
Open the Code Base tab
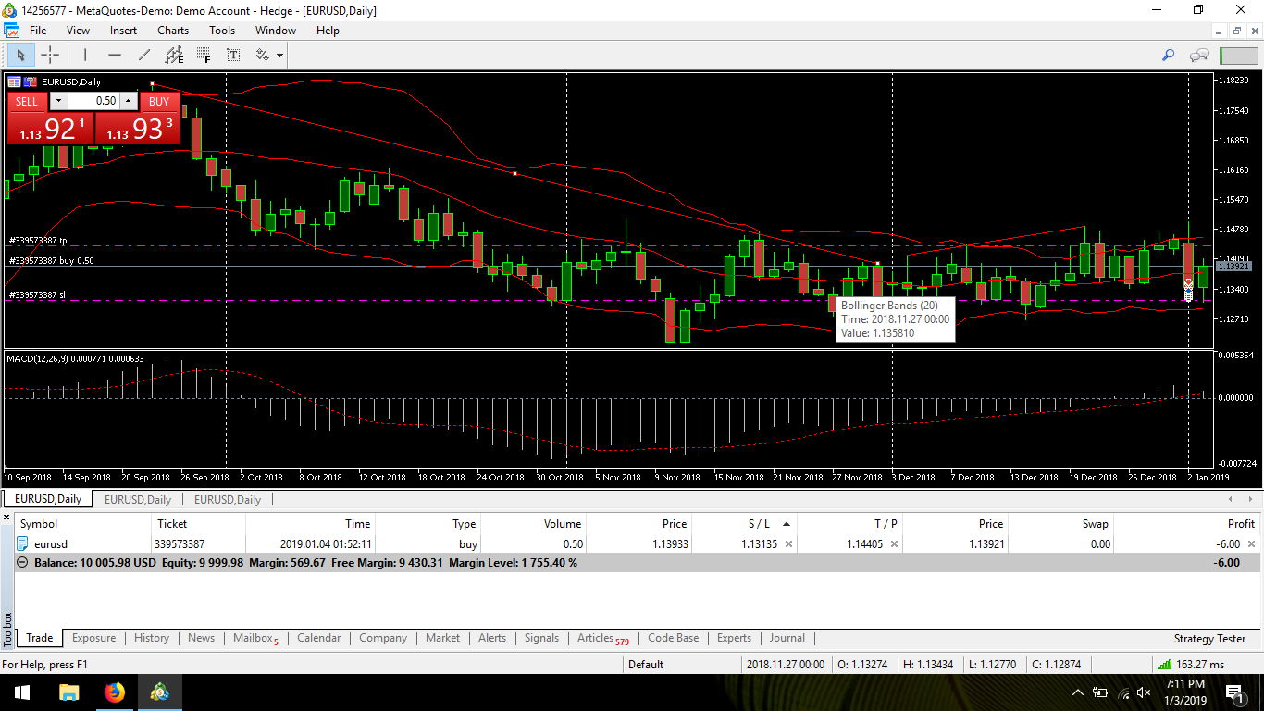pyautogui.click(x=674, y=638)
